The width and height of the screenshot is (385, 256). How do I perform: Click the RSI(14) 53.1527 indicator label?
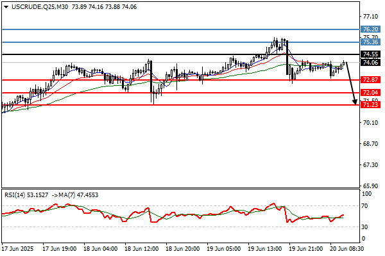point(26,195)
